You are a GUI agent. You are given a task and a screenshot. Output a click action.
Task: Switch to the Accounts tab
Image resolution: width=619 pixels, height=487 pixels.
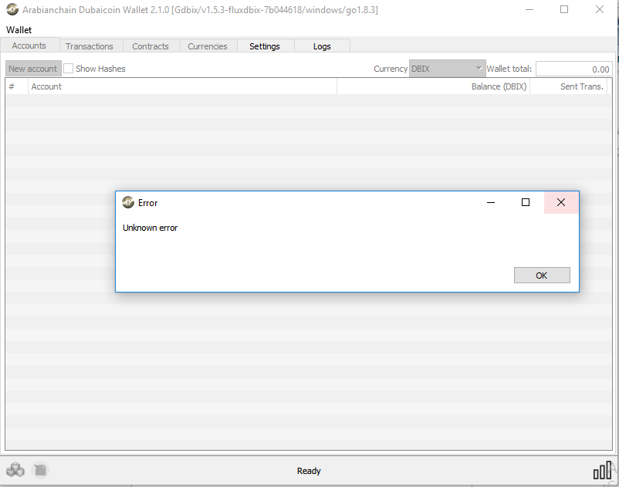coord(29,46)
